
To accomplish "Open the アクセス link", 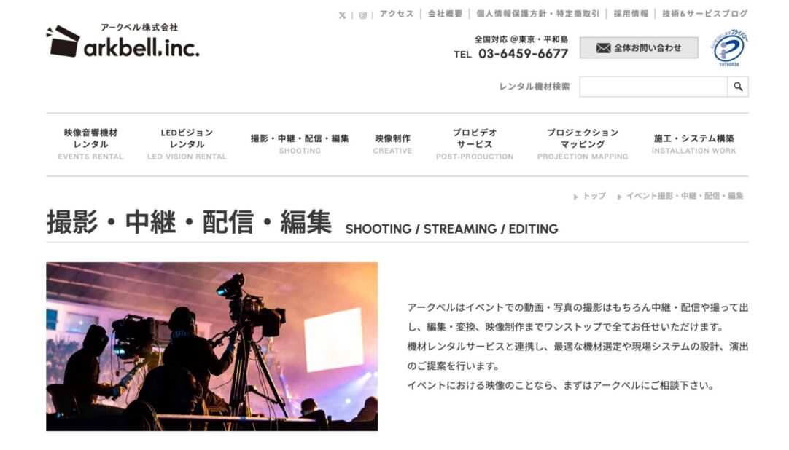I will click(x=397, y=14).
